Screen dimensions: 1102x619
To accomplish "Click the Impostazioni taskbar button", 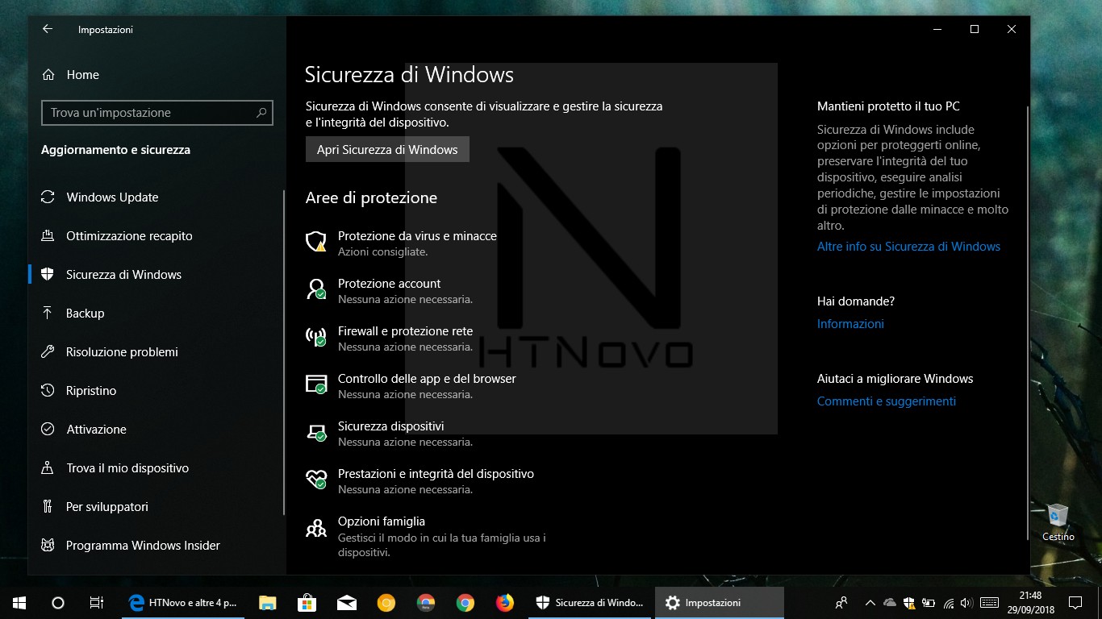I will 719,602.
